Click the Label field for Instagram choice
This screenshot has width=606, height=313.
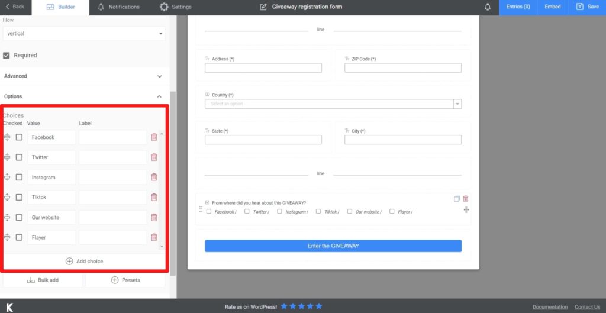[113, 177]
